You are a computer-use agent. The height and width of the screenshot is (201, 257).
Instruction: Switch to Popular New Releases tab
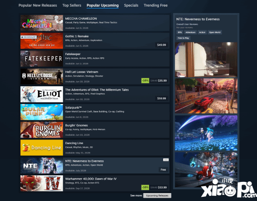(38, 6)
